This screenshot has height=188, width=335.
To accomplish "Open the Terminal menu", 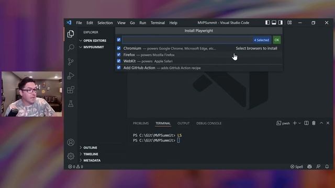I will click(158, 23).
